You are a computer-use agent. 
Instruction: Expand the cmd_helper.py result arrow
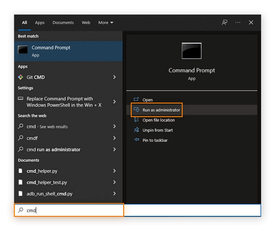(114, 171)
